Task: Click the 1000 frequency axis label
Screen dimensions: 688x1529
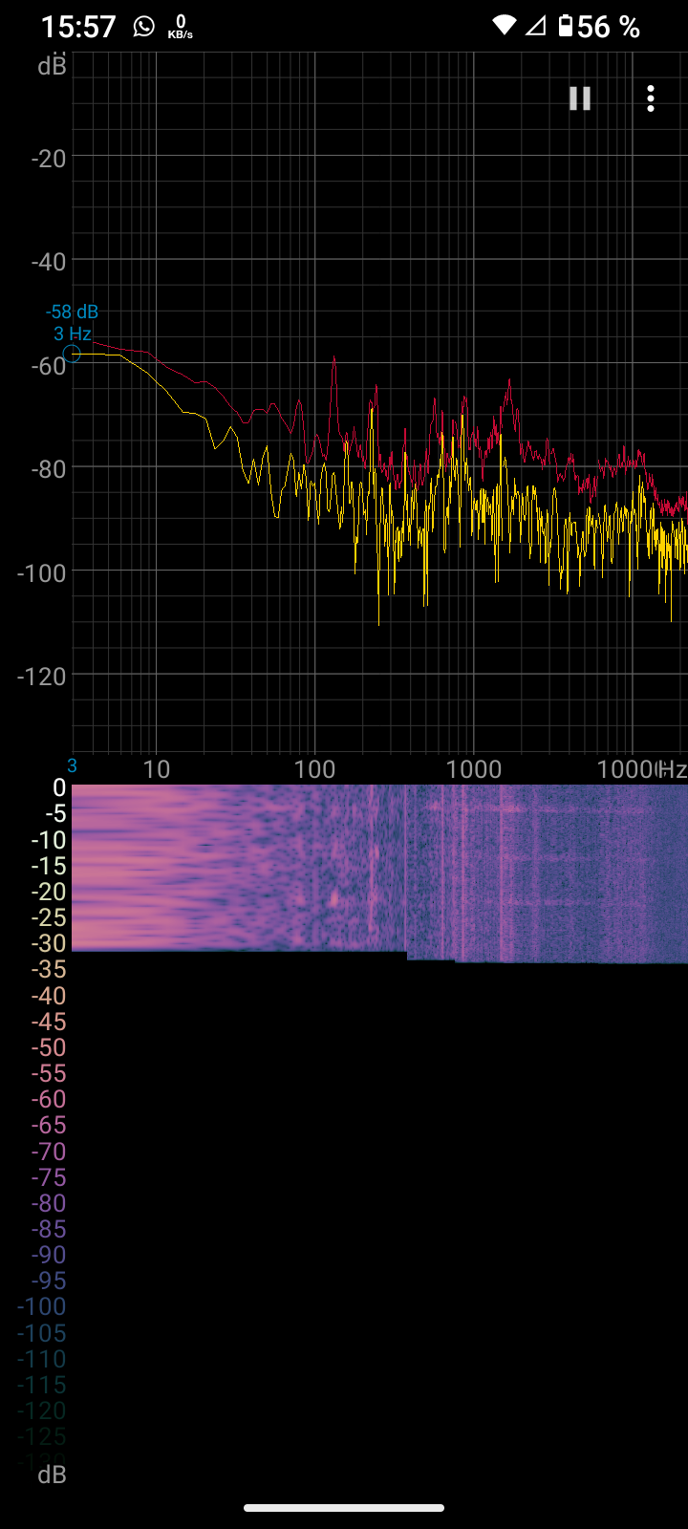Action: click(473, 769)
